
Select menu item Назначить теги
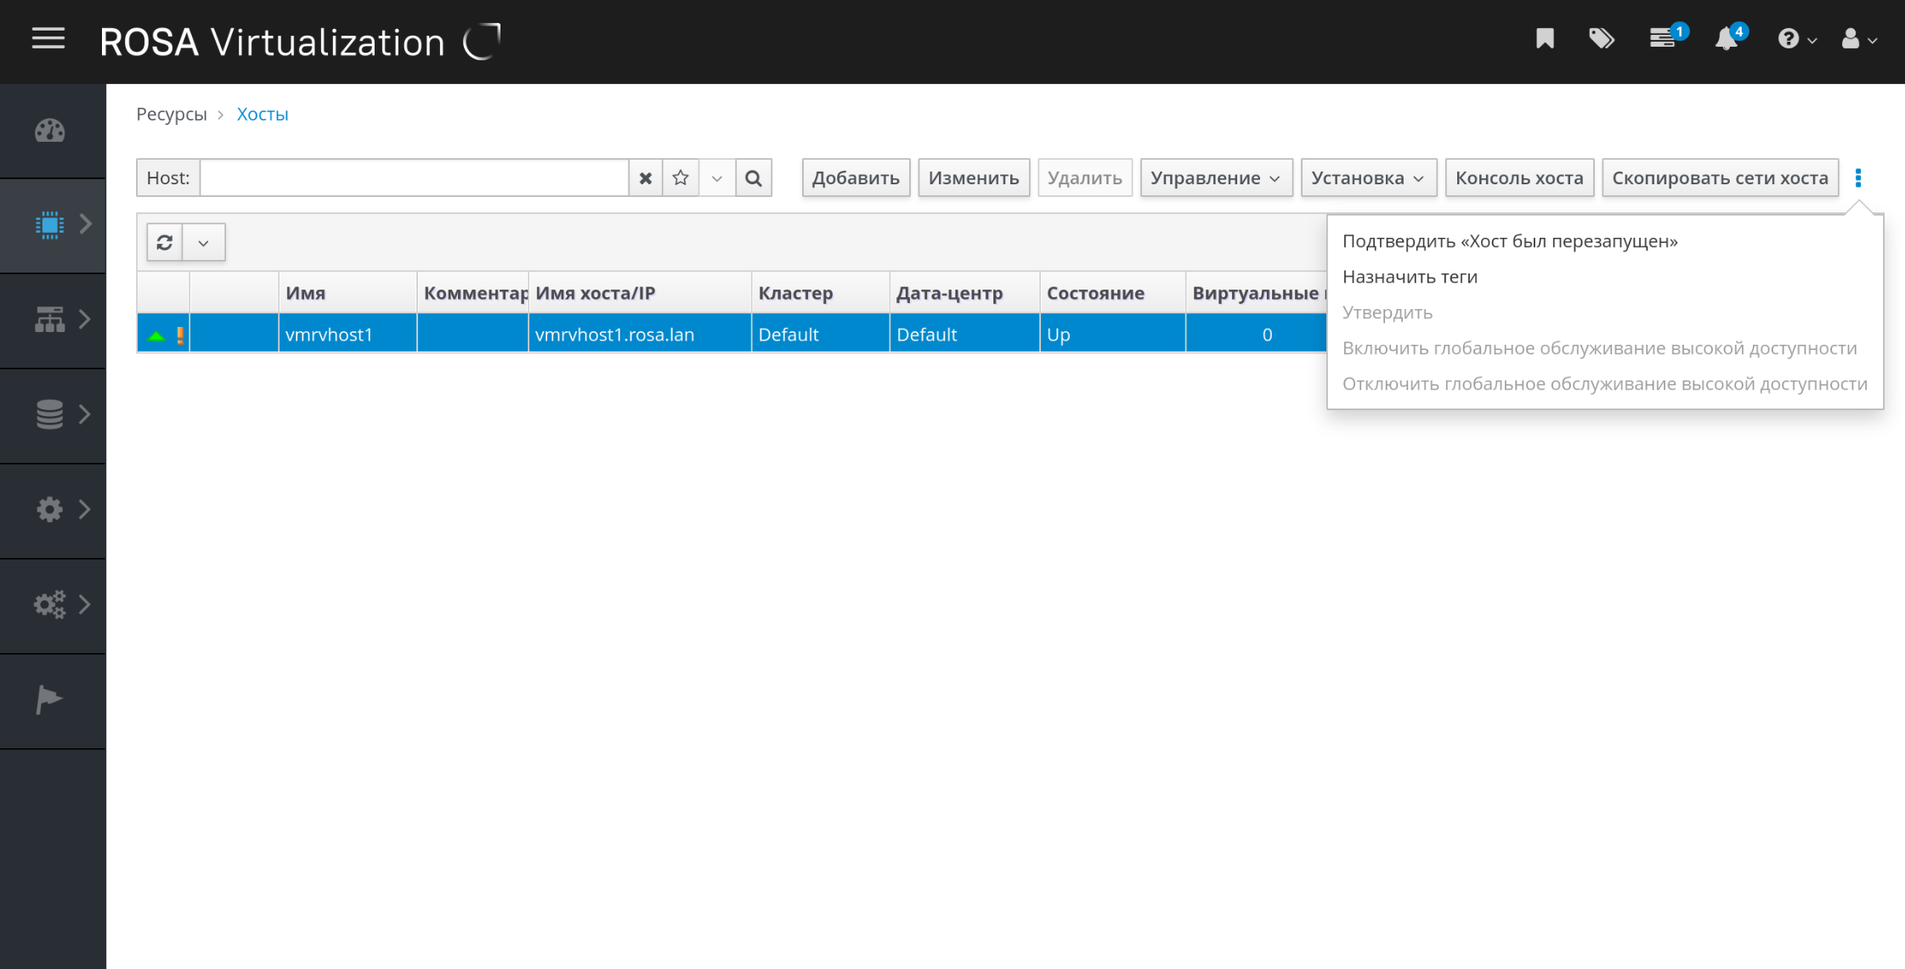coord(1410,277)
